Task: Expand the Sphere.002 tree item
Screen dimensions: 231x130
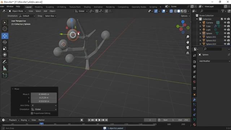Action: tap(200, 40)
